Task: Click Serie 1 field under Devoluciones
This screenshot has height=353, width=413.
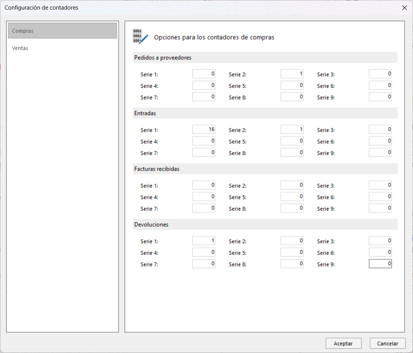Action: 203,241
